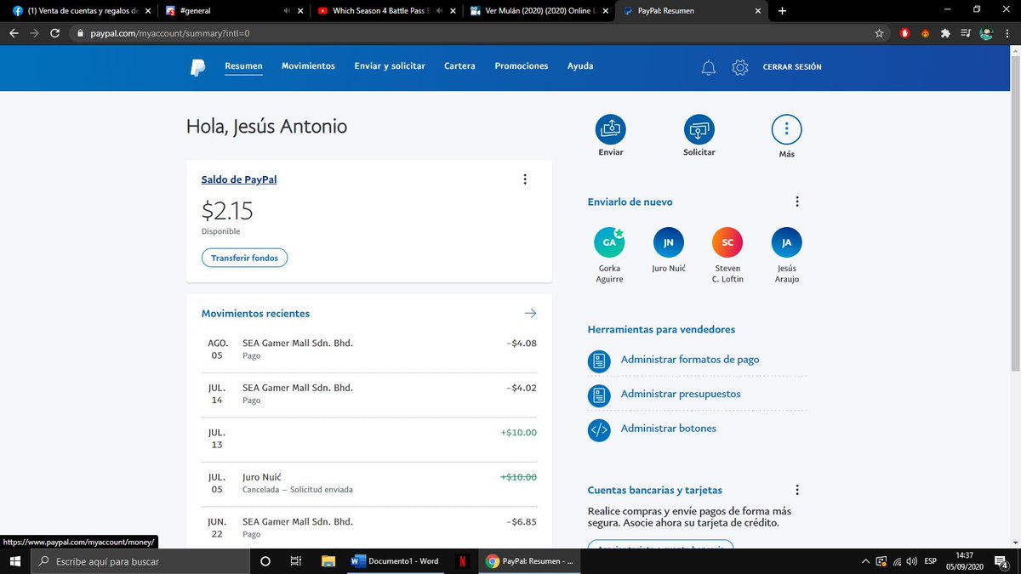Open Movimientos recientes link

coord(255,314)
